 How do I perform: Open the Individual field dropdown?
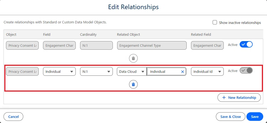[59, 71]
